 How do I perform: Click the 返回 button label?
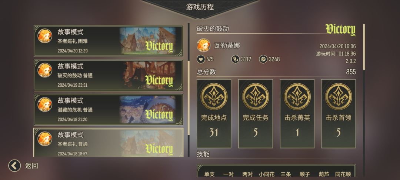click(31, 166)
